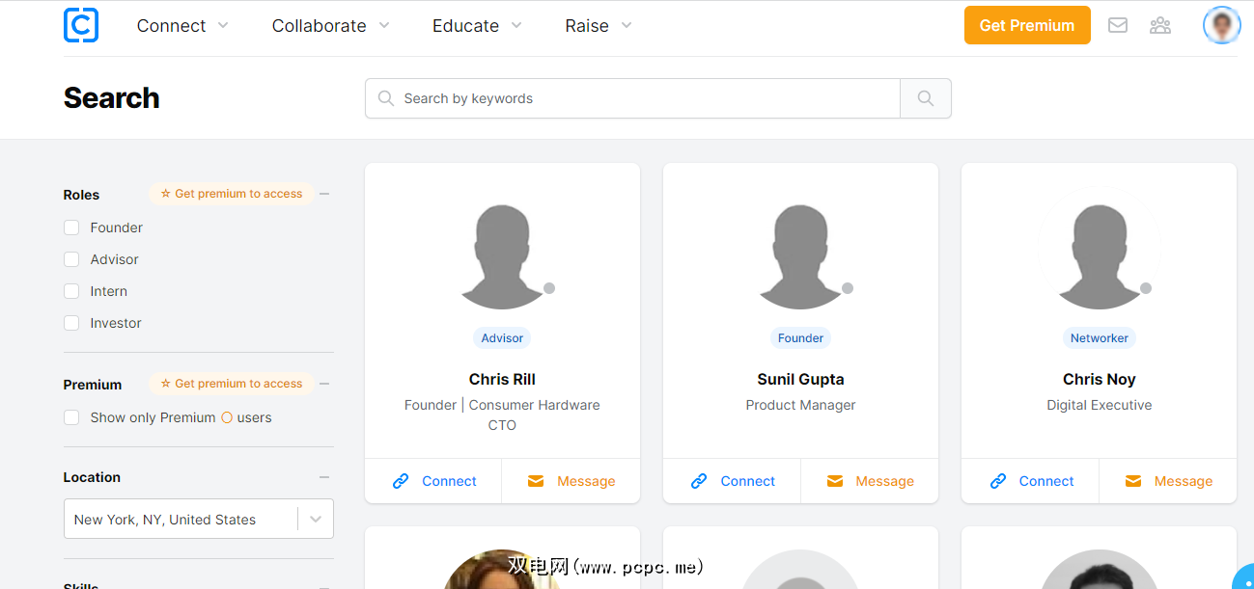
Task: Open the Collaborate menu
Action: [x=330, y=26]
